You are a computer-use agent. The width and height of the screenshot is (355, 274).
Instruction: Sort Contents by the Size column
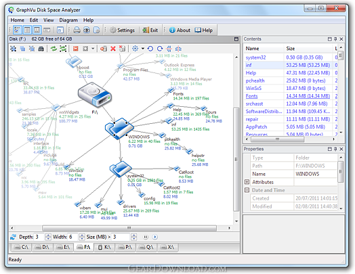coord(308,49)
